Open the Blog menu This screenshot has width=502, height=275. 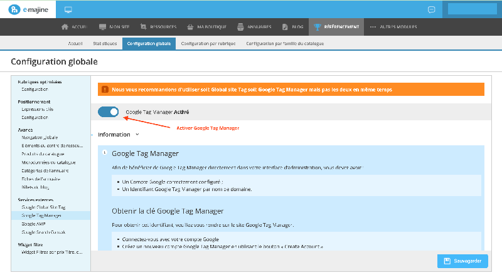(292, 27)
